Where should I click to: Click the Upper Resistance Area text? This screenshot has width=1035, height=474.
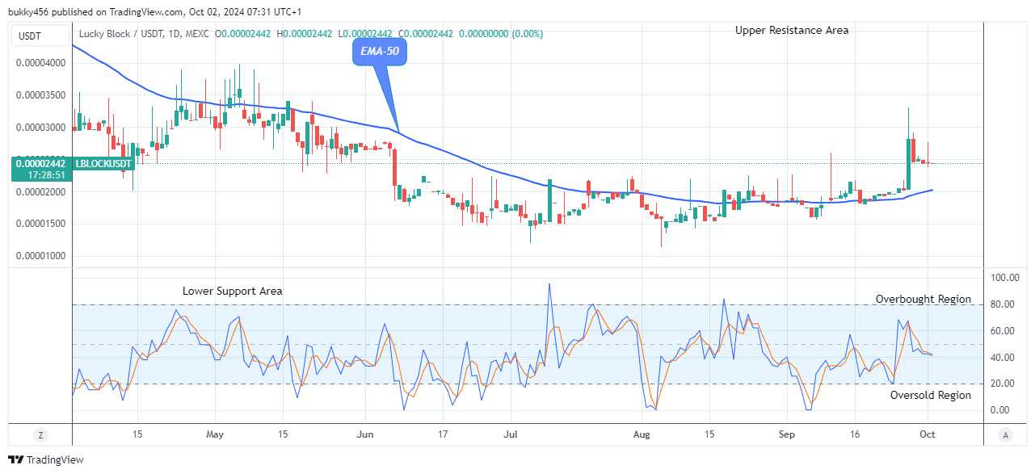792,30
